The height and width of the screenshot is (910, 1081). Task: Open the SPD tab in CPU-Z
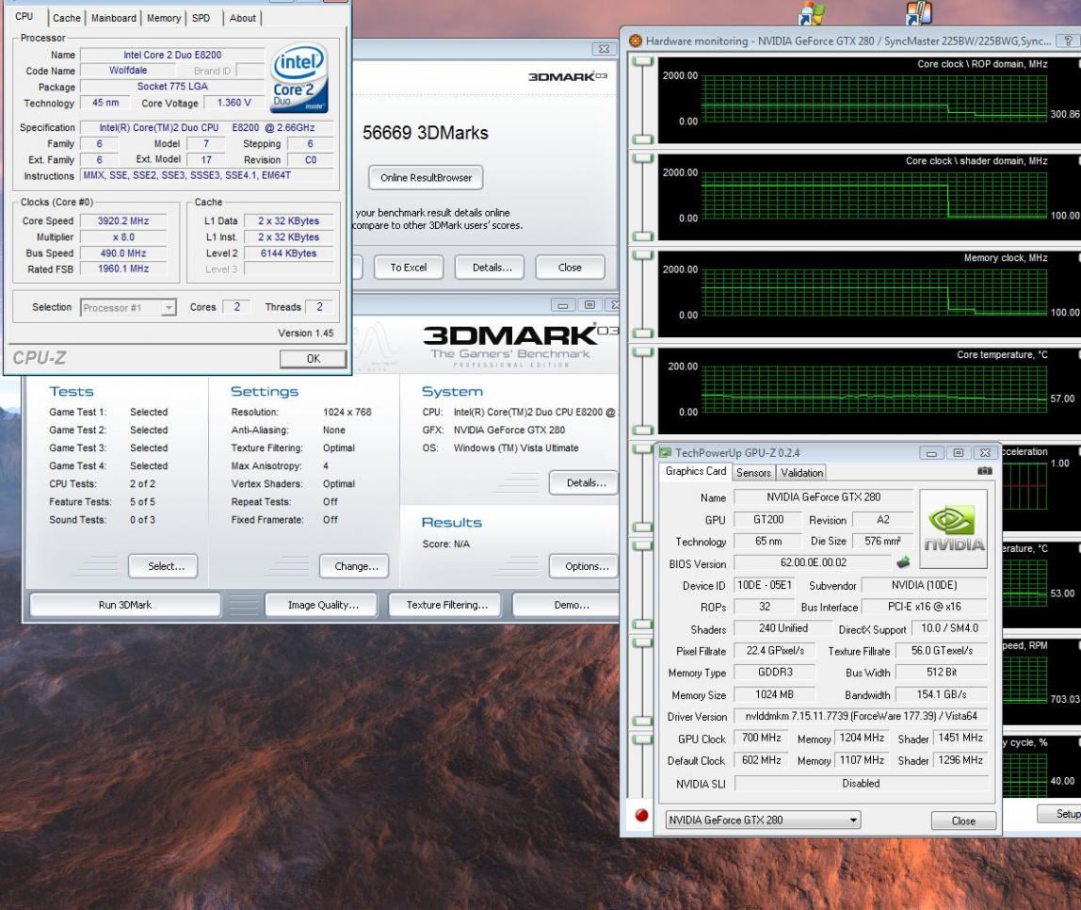(x=202, y=18)
